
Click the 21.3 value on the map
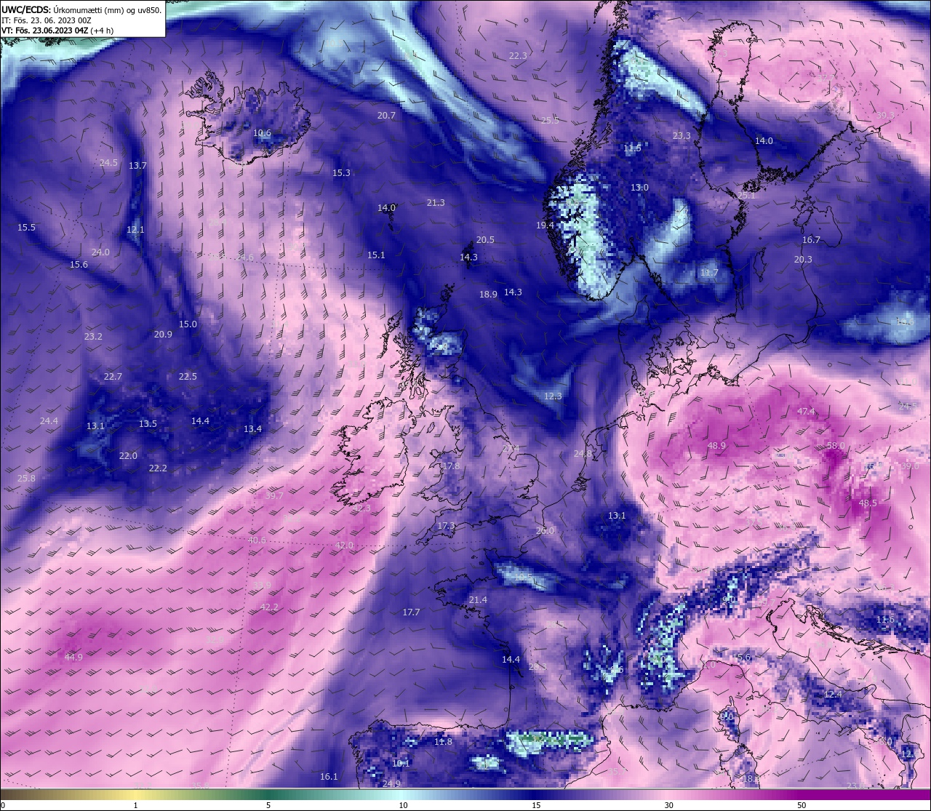pos(436,203)
